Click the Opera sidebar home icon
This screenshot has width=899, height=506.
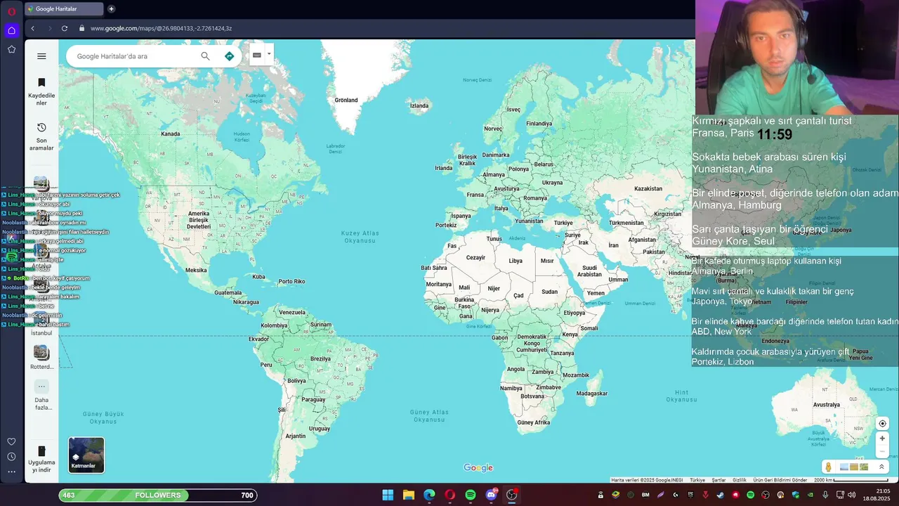[11, 30]
